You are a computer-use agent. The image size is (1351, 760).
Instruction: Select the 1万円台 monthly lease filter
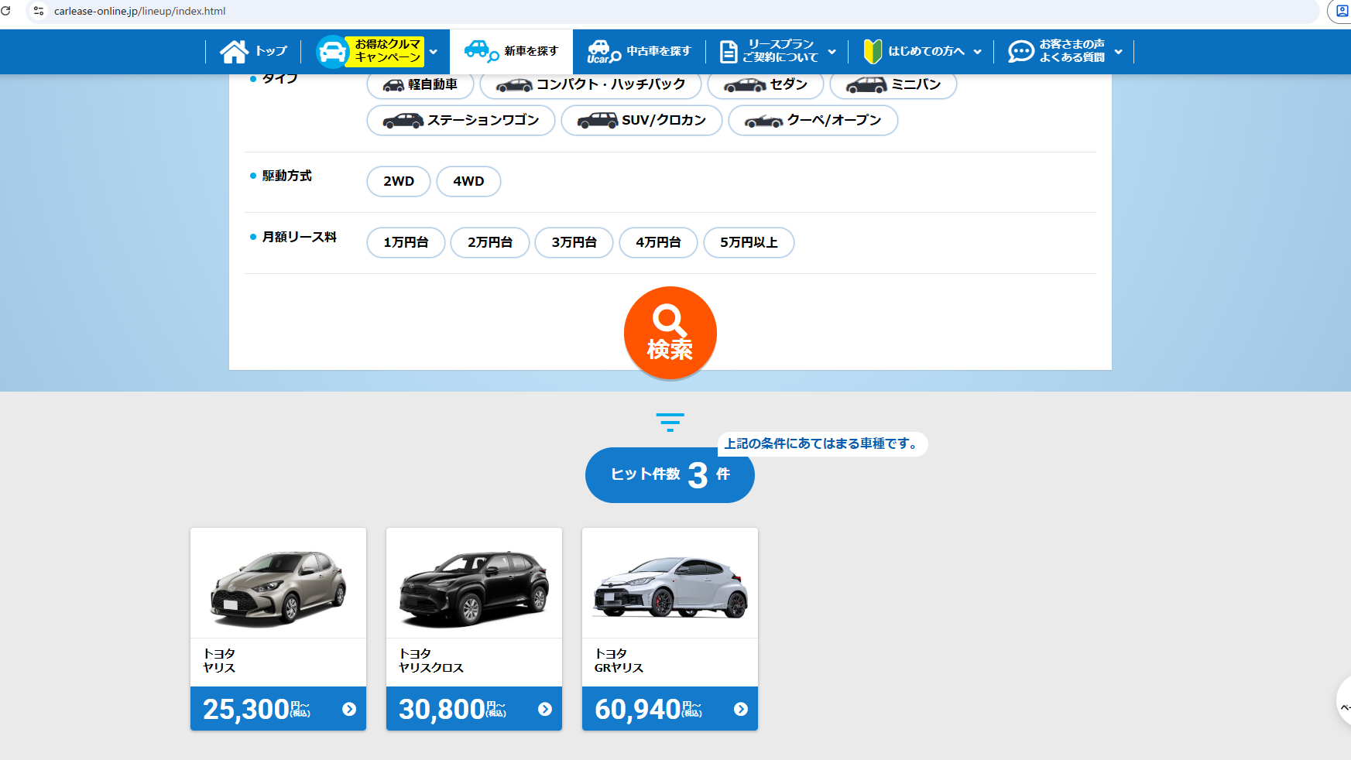point(406,242)
